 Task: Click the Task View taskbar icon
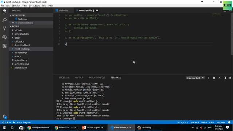pos(12,128)
